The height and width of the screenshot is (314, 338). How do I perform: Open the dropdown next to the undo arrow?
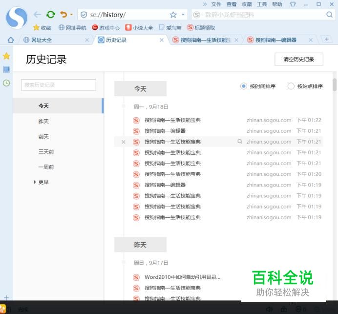71,15
